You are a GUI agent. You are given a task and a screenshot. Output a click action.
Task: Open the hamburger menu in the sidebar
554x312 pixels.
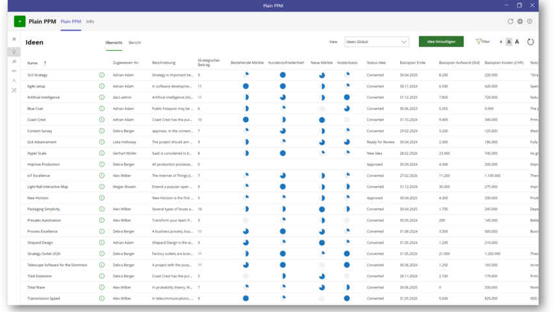[x=14, y=40]
